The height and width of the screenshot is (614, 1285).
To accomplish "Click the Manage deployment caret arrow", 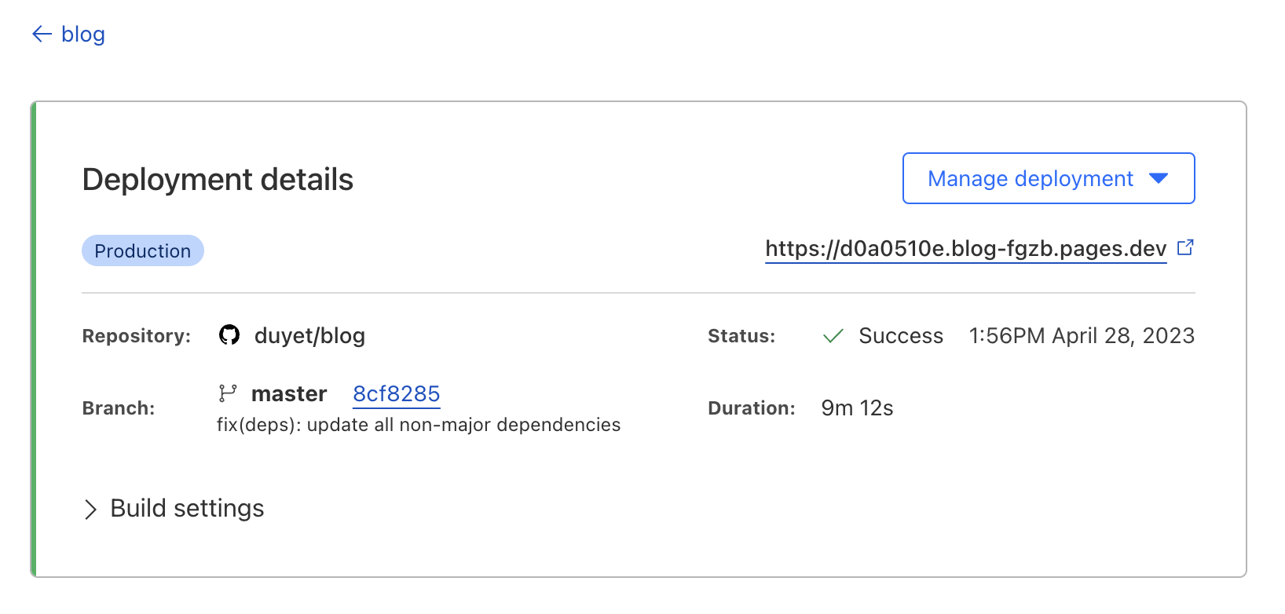I will pos(1159,179).
